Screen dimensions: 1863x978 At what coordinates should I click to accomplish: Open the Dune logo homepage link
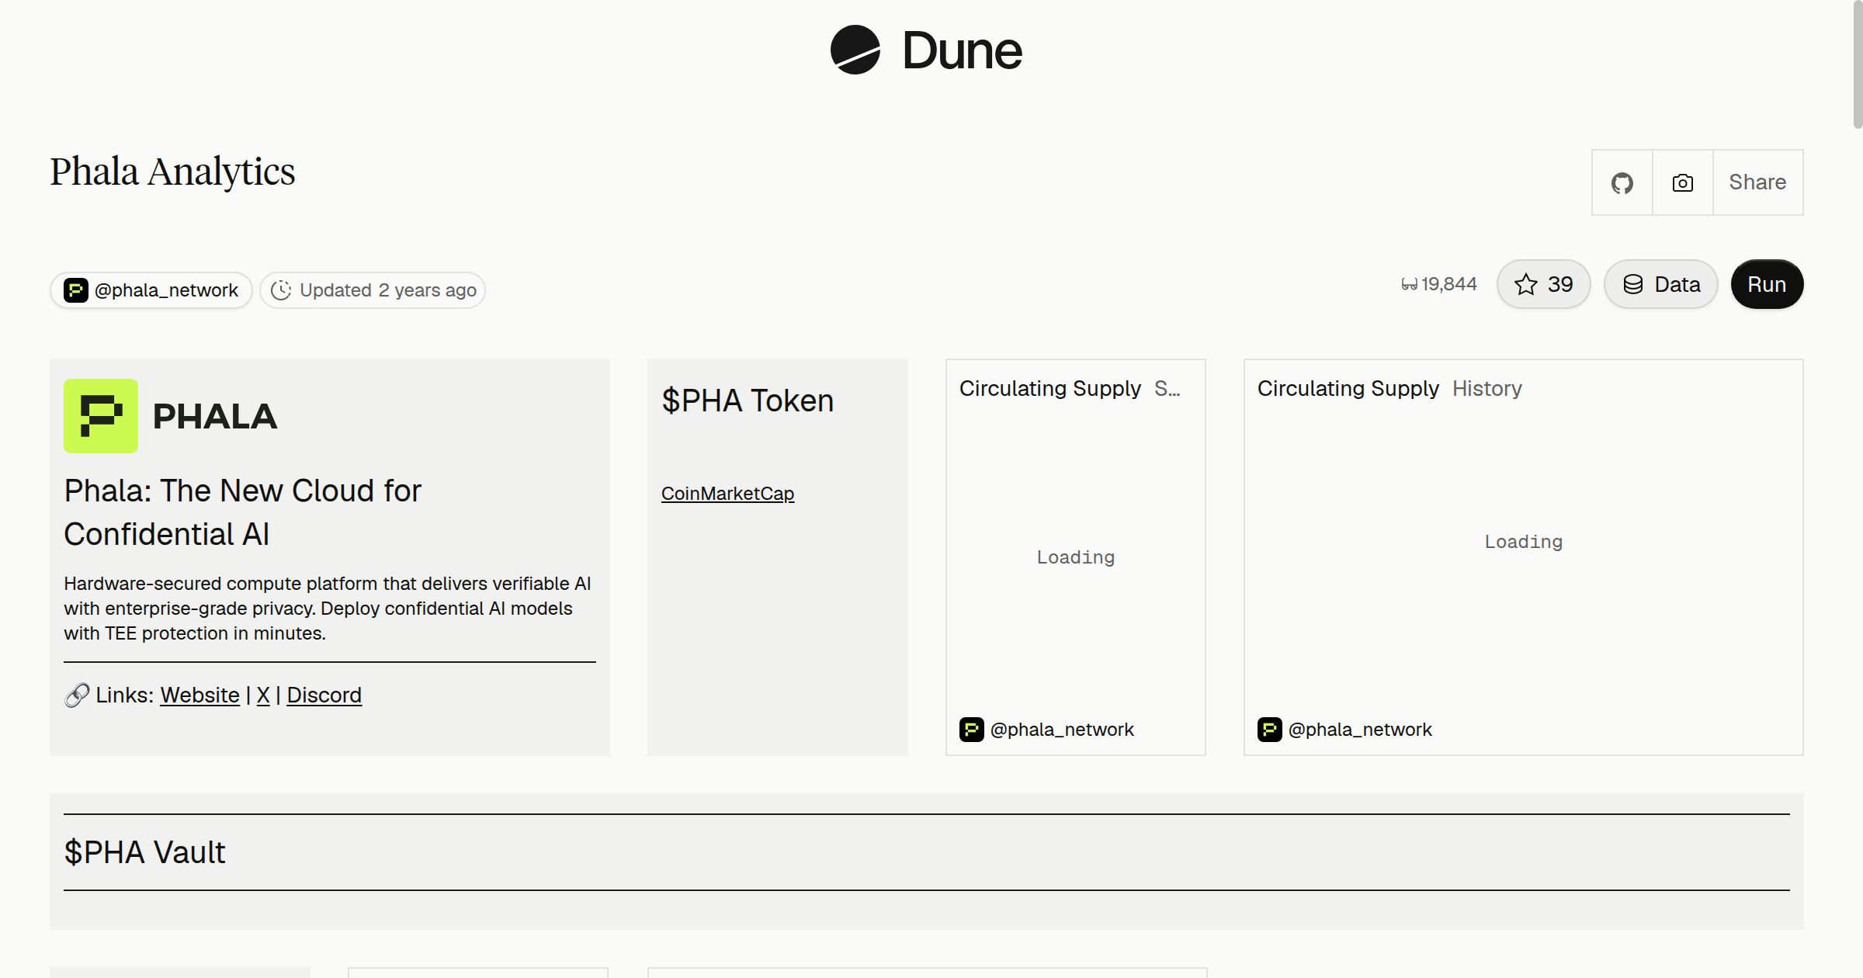(926, 50)
